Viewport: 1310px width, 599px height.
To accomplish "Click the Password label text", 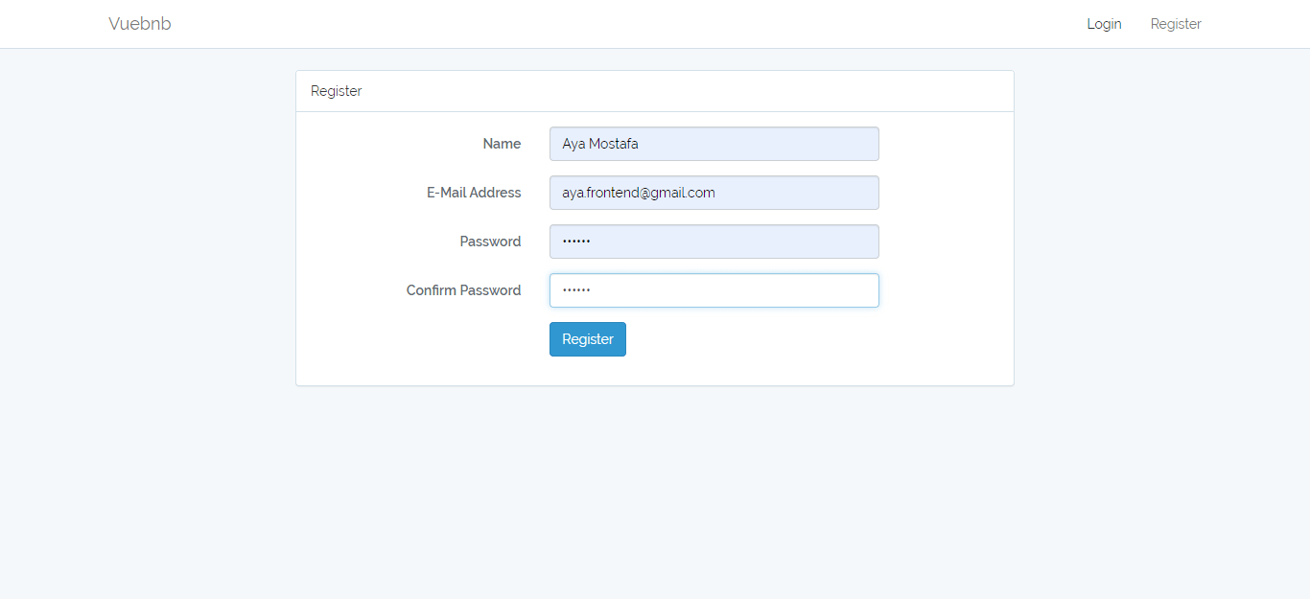I will [x=490, y=242].
